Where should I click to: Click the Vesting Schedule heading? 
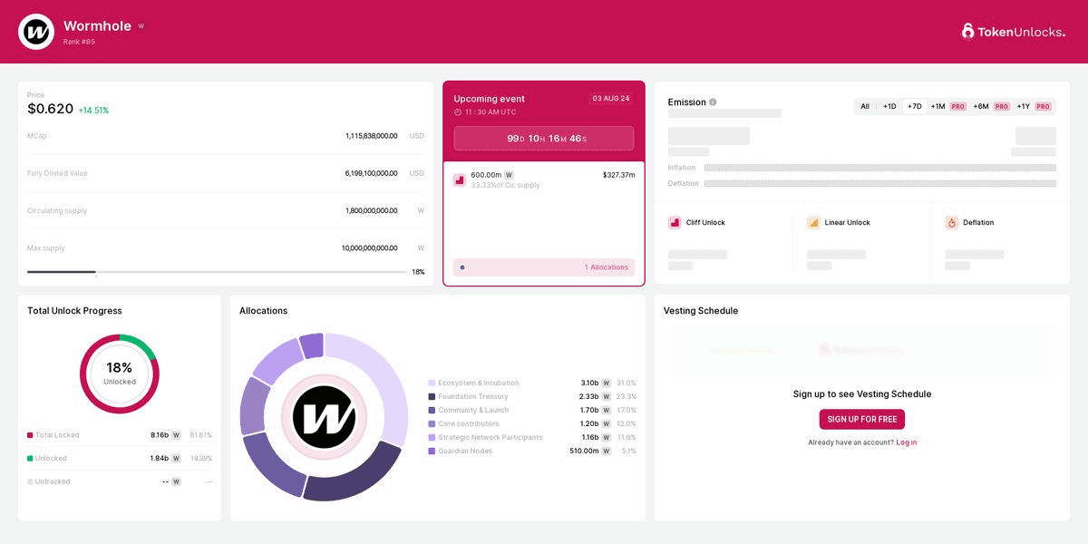pos(701,311)
